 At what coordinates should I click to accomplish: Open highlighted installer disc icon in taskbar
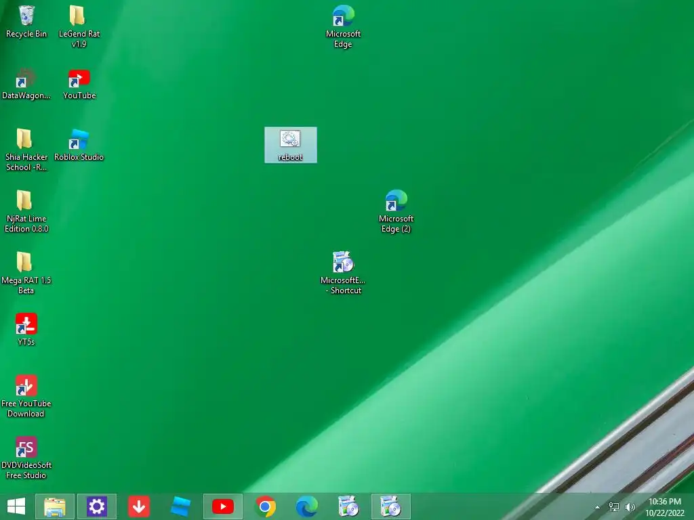390,506
